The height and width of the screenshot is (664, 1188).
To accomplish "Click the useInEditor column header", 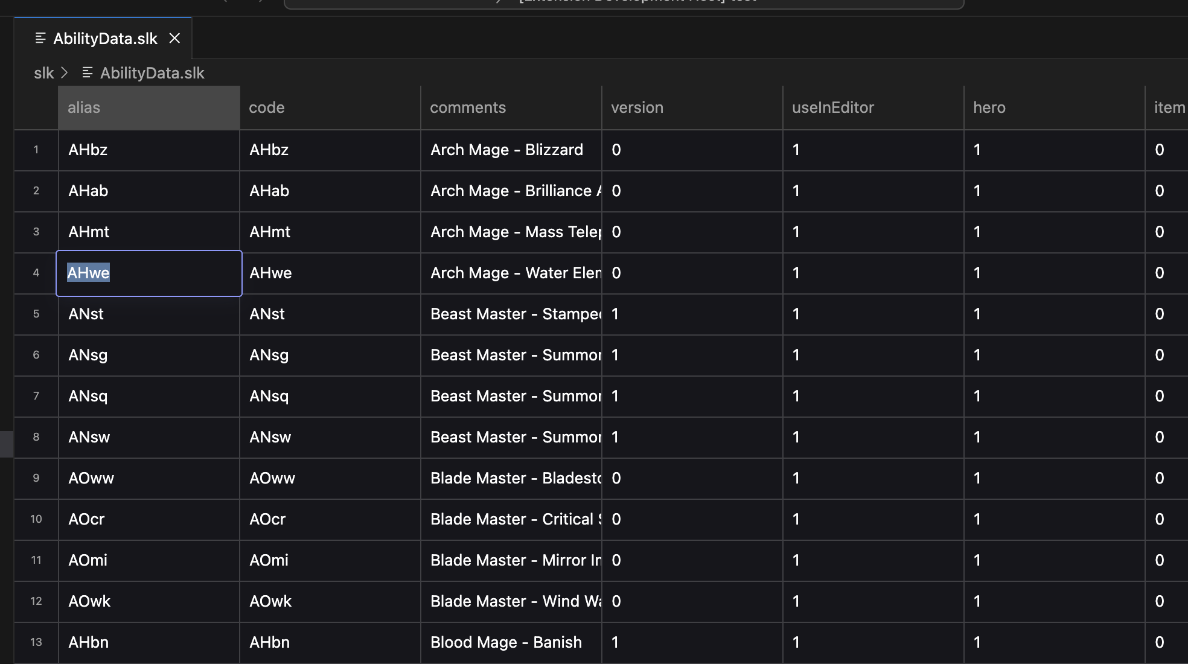I will tap(873, 107).
